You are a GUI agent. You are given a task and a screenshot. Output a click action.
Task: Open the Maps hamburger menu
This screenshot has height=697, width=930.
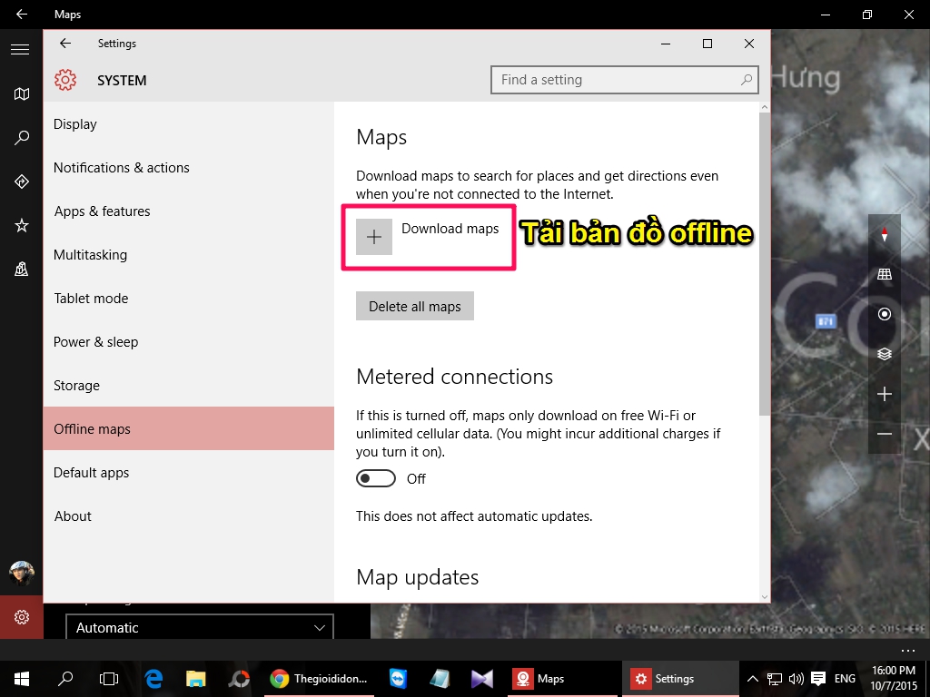(20, 50)
